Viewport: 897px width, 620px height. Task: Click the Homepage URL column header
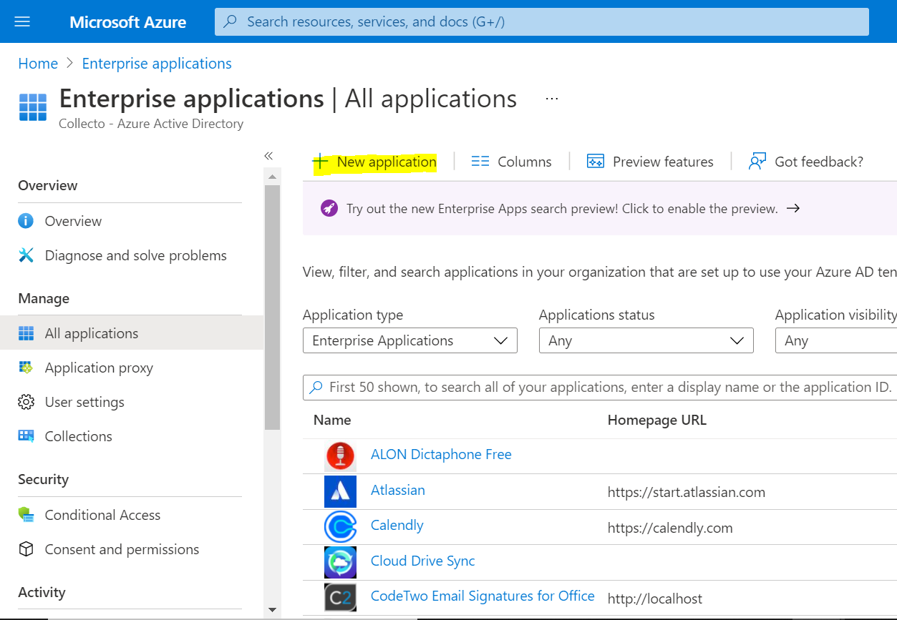coord(657,420)
